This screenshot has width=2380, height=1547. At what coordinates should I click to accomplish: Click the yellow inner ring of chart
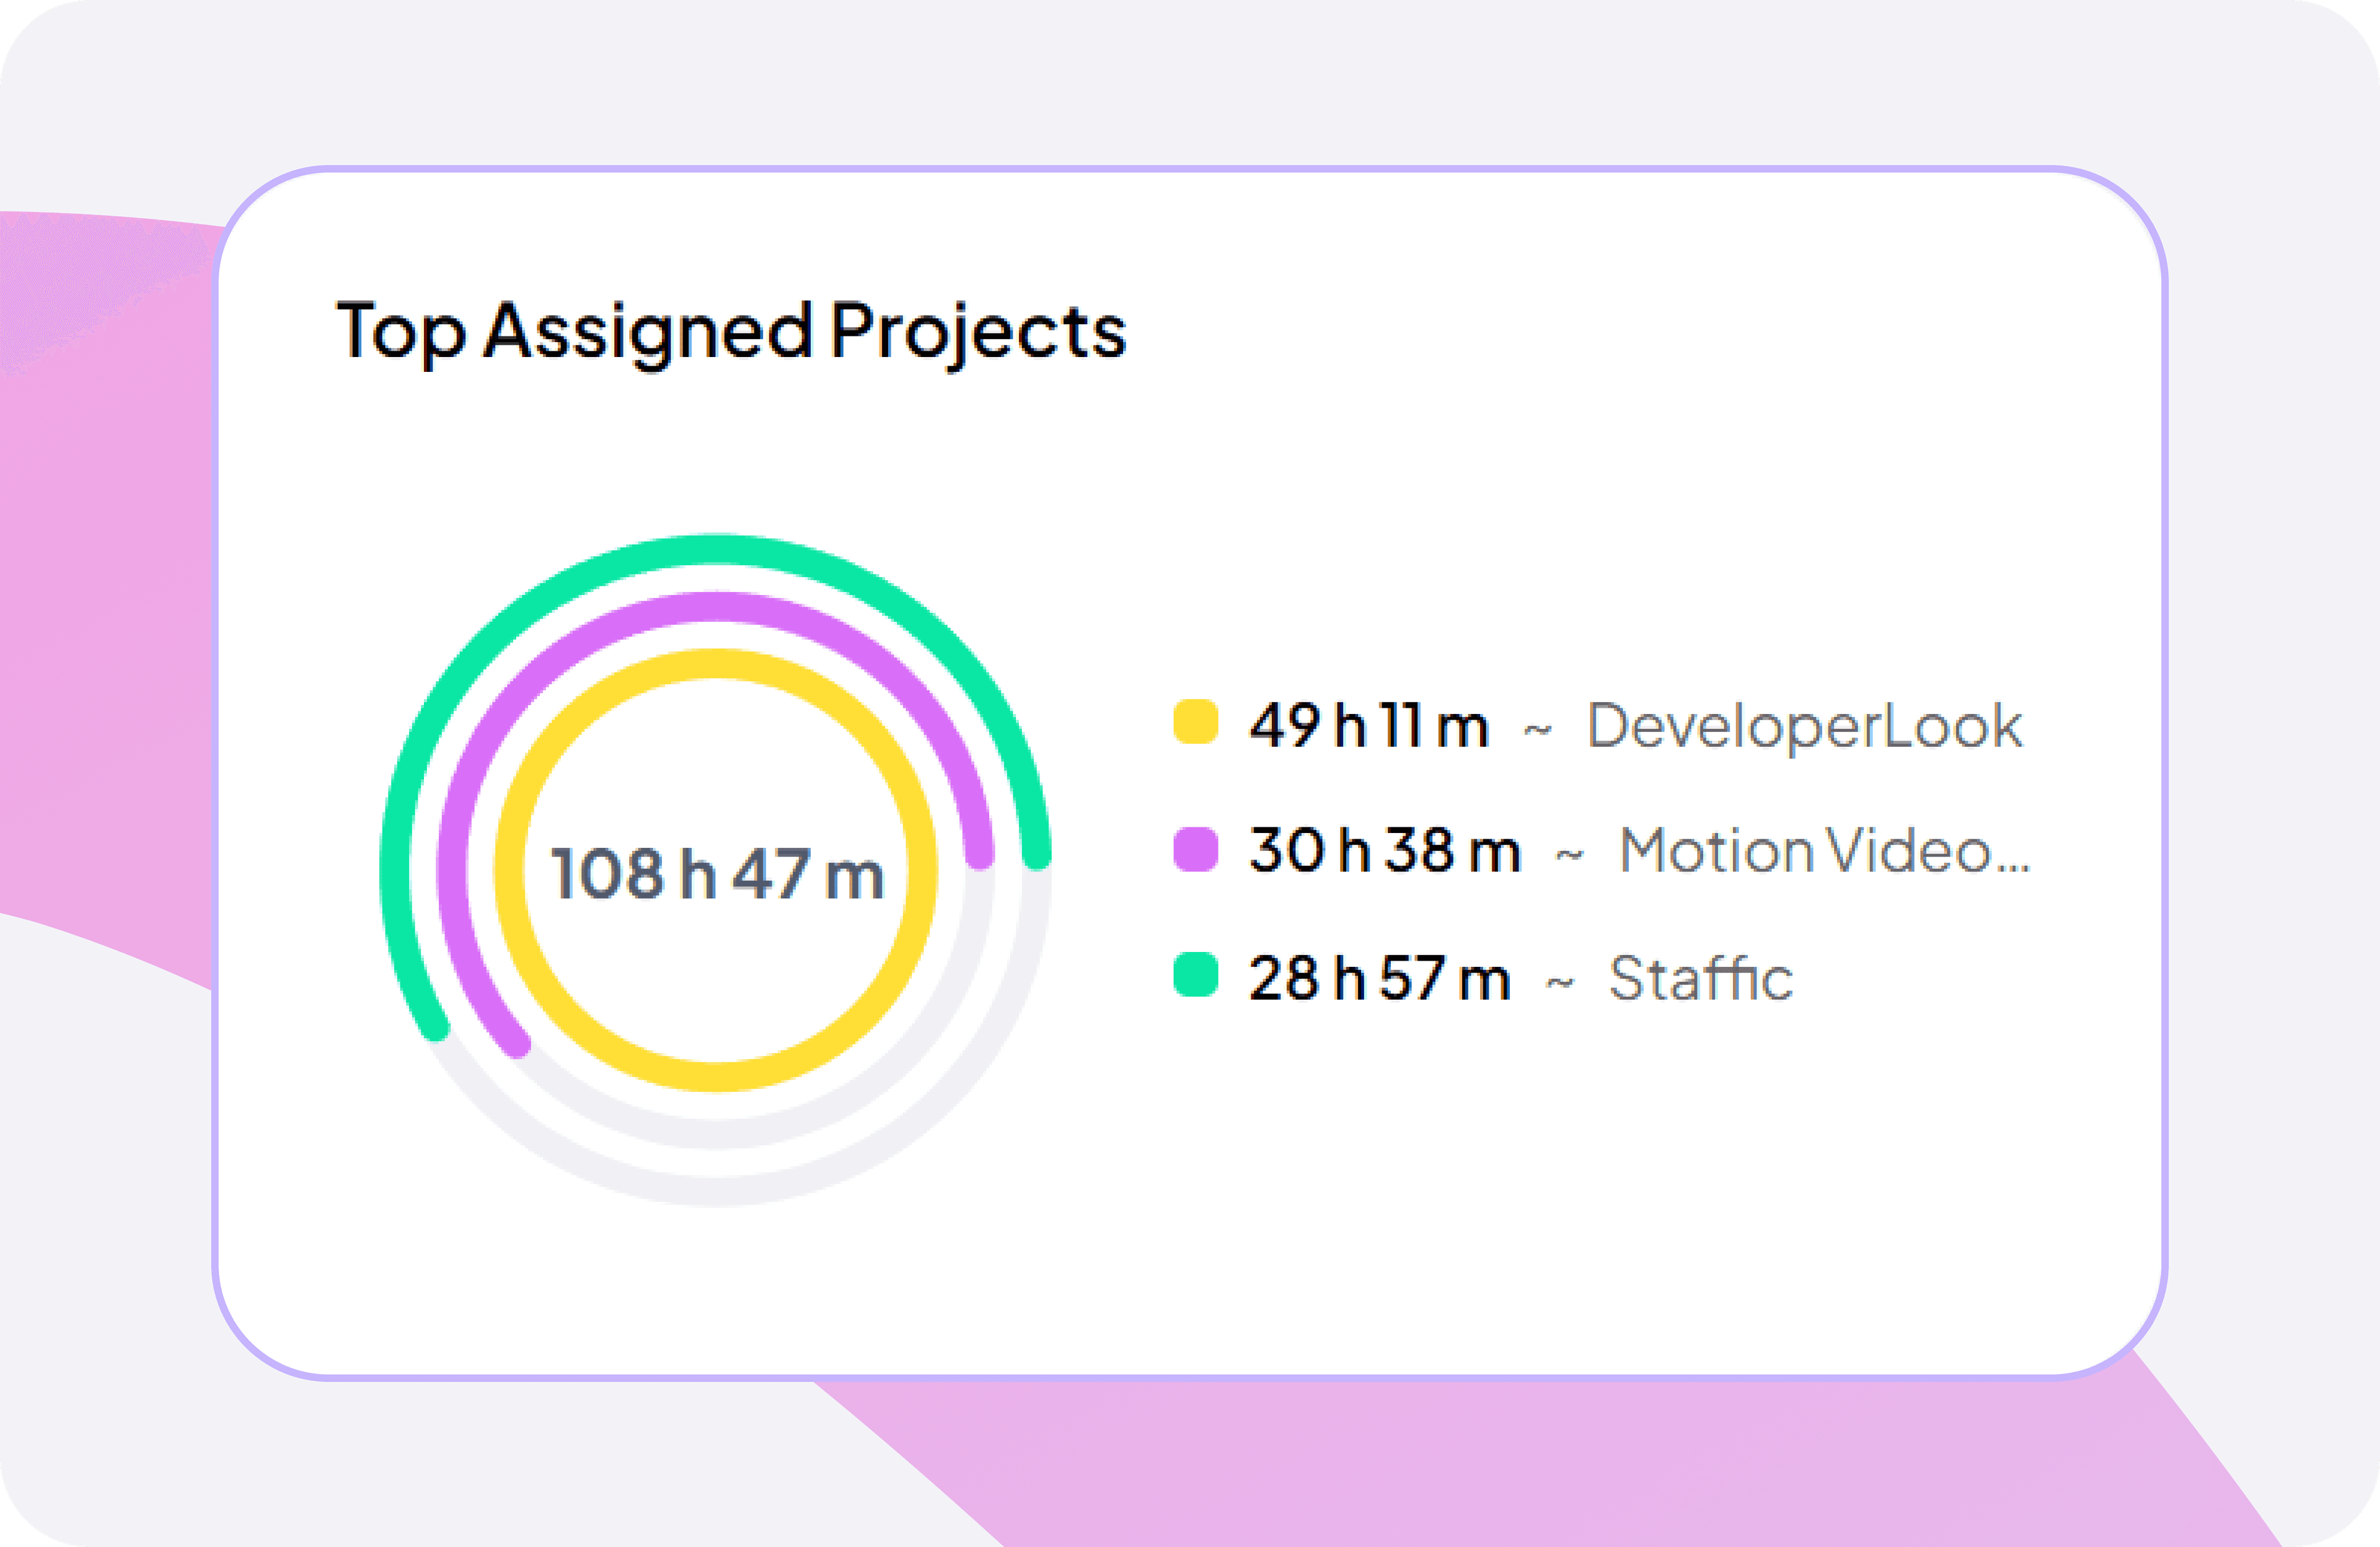(716, 664)
